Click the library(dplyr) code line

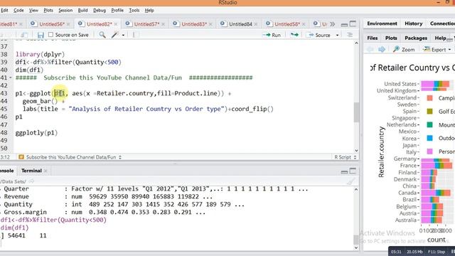pos(40,54)
